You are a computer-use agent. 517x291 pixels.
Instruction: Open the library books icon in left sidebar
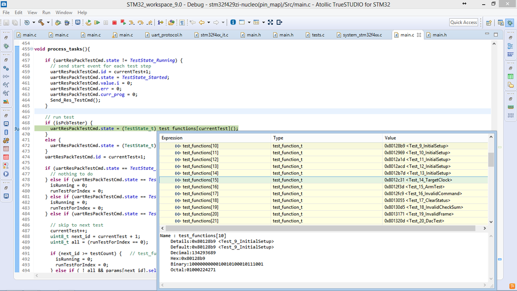6,101
